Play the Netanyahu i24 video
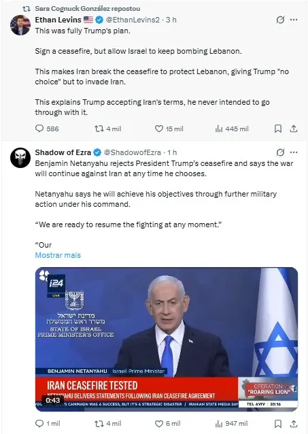Screen dimensions: 308x434 [167, 339]
